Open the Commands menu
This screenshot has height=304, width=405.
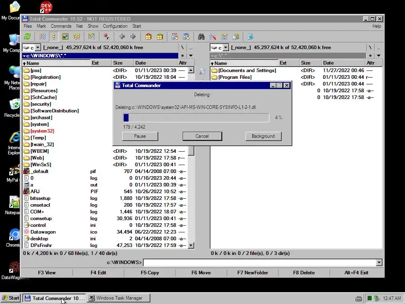pos(61,26)
